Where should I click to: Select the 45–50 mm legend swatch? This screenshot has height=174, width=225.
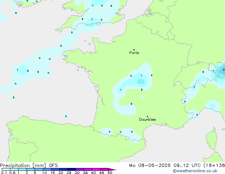coord(104,169)
